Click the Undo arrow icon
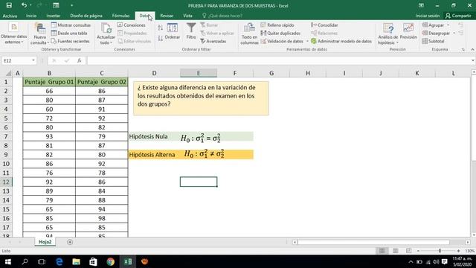This screenshot has width=476, height=268. pyautogui.click(x=24, y=5)
